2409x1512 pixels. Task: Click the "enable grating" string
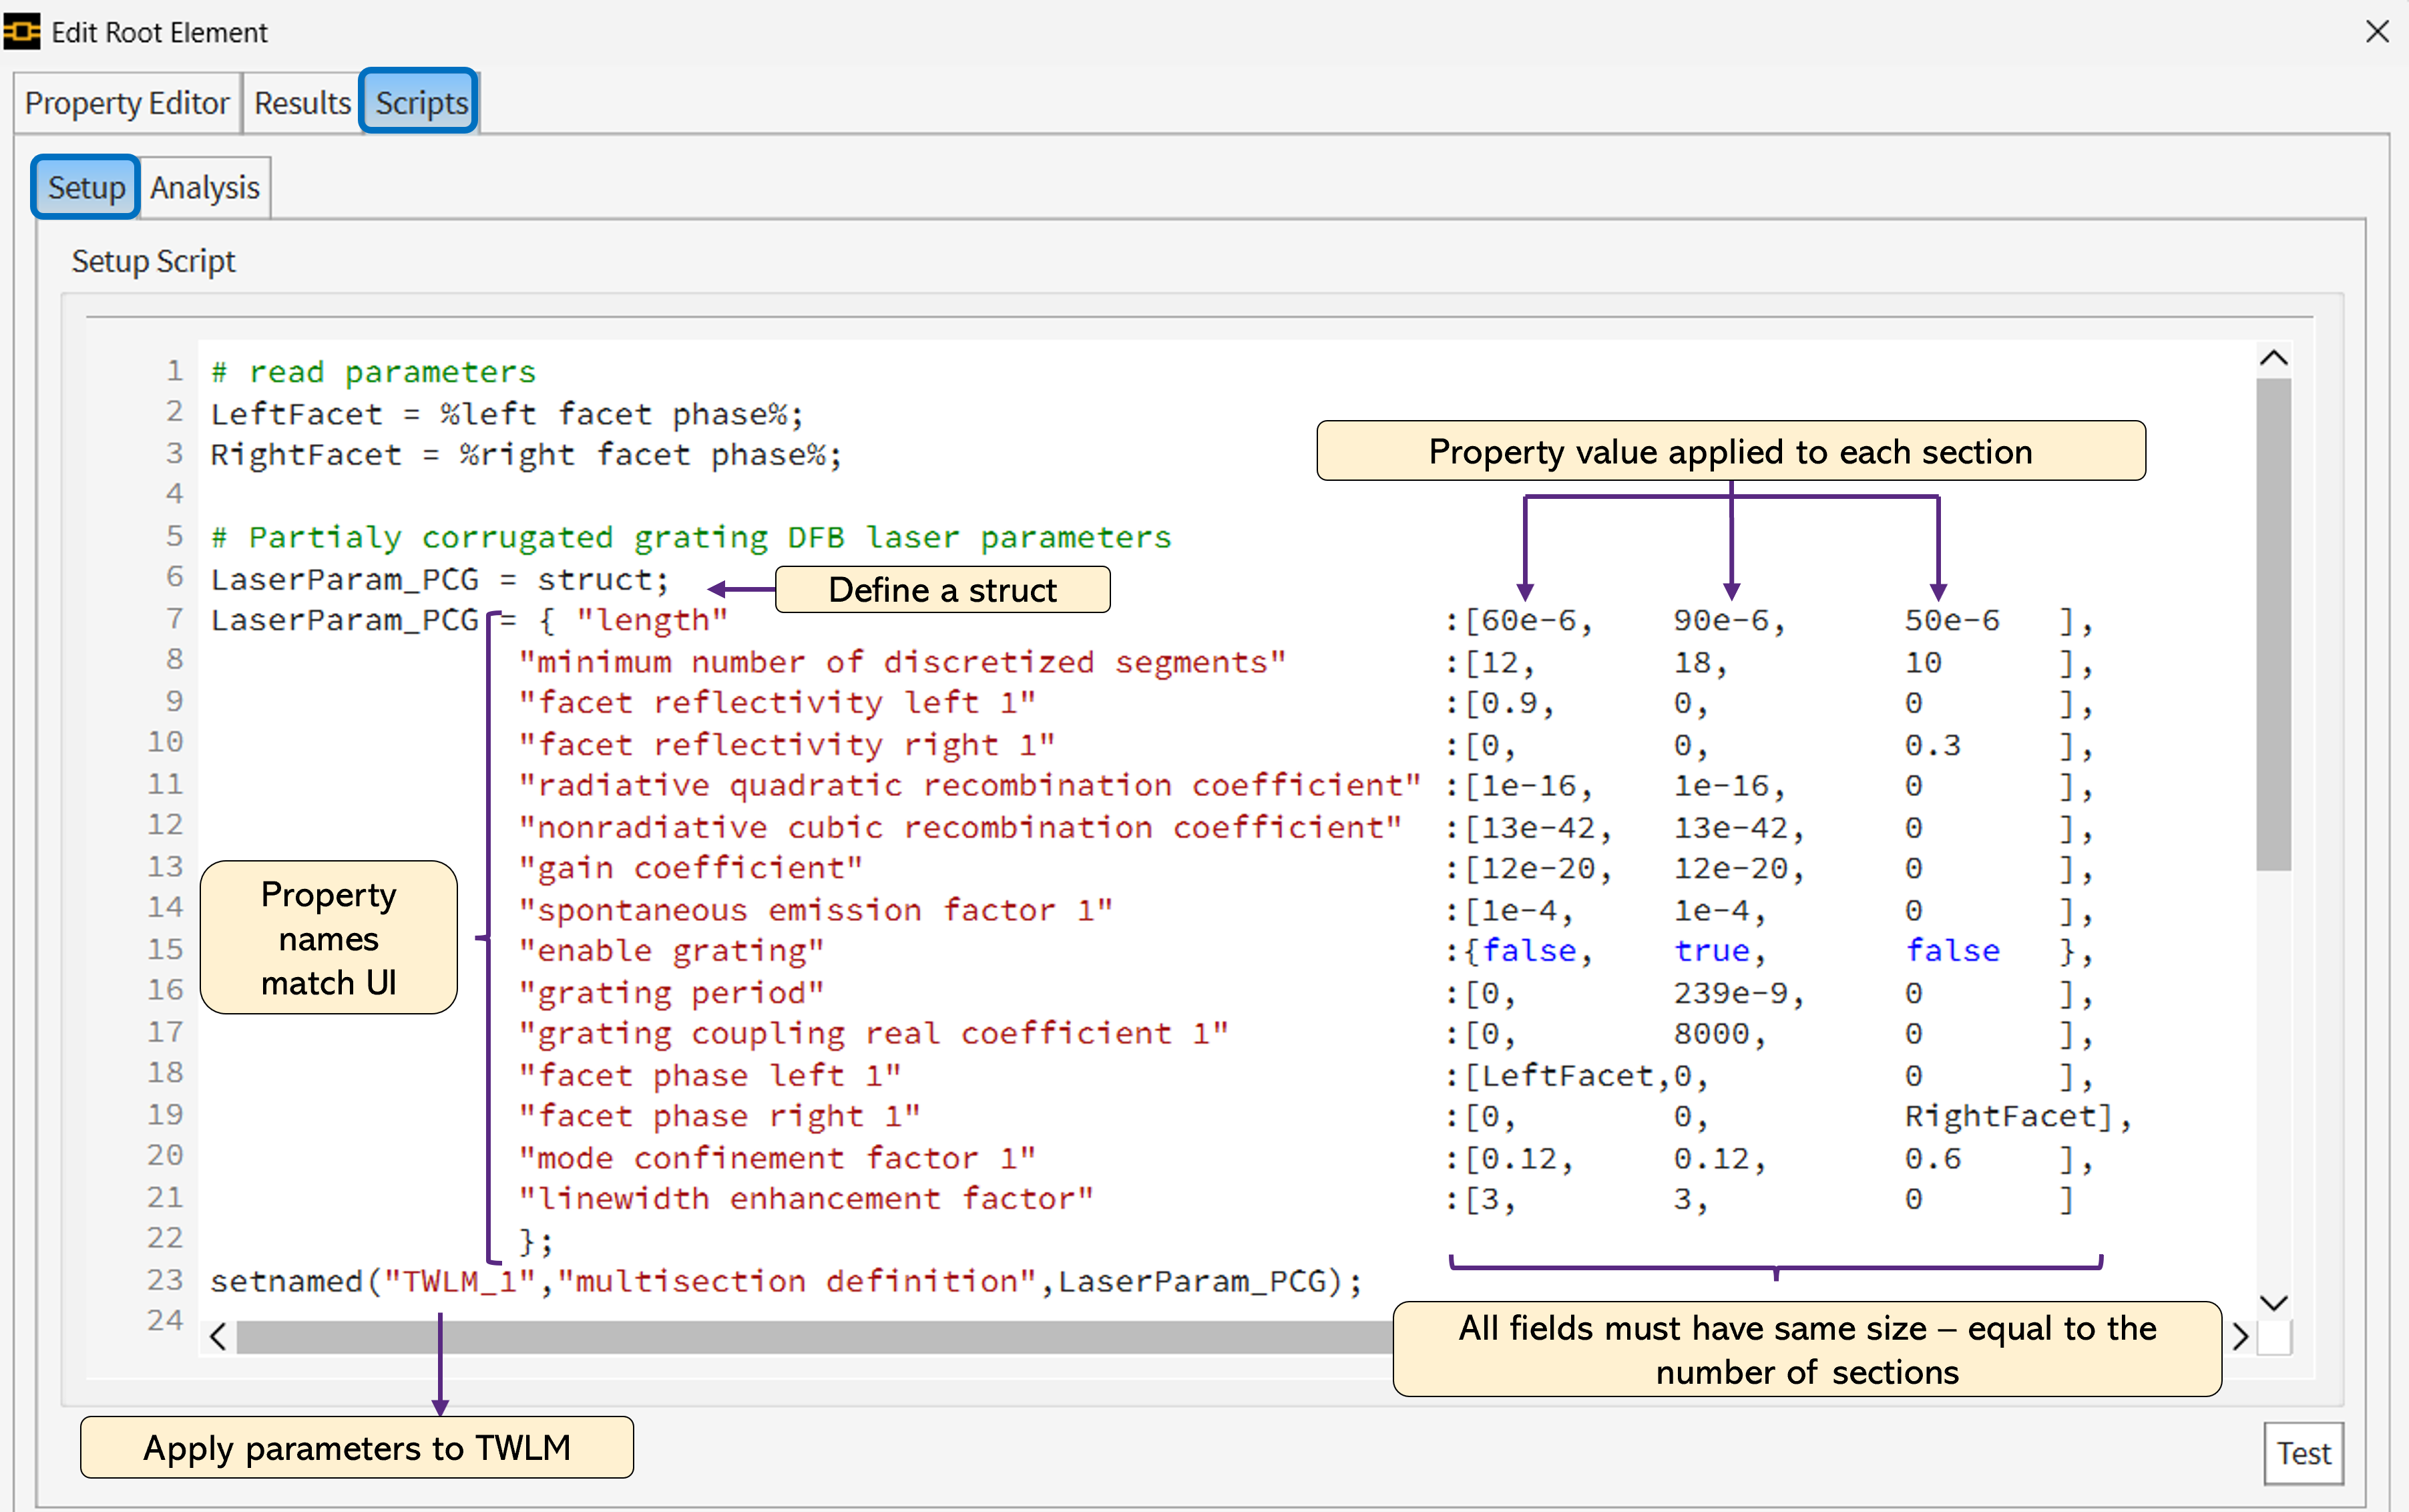click(x=671, y=951)
